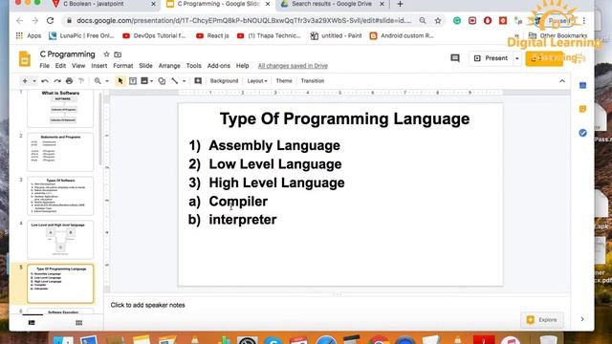Click the print icon
The height and width of the screenshot is (344, 612).
[x=70, y=81]
